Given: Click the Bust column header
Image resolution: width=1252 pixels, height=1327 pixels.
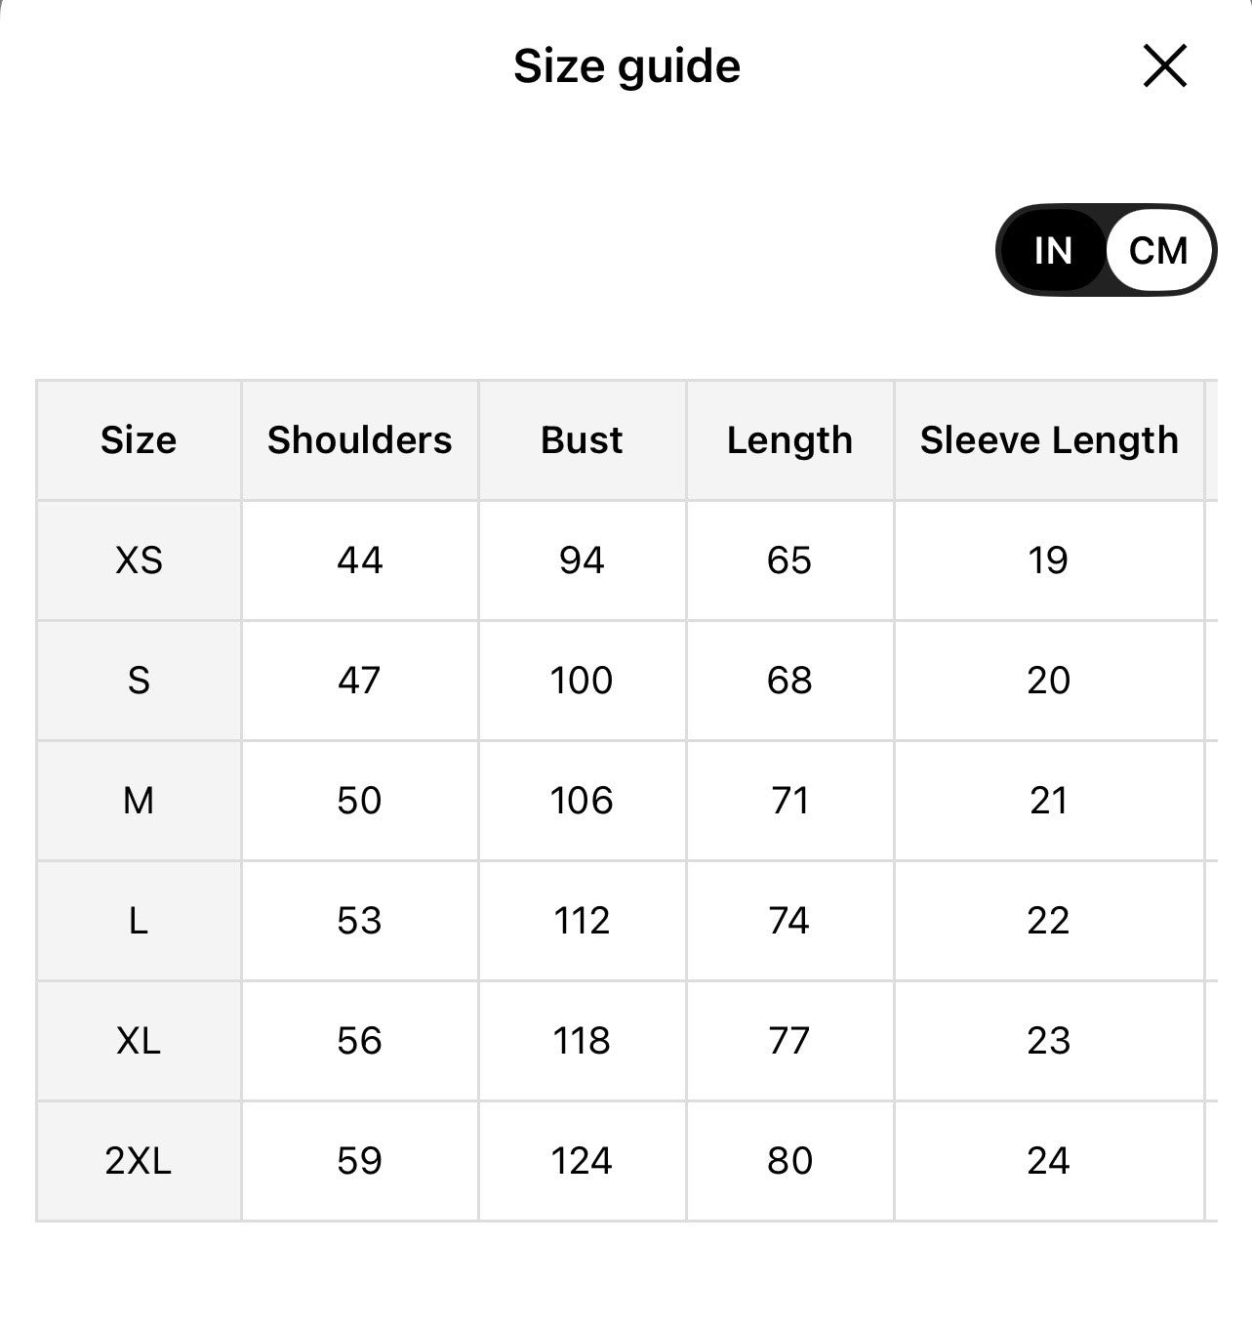Looking at the screenshot, I should [x=582, y=440].
